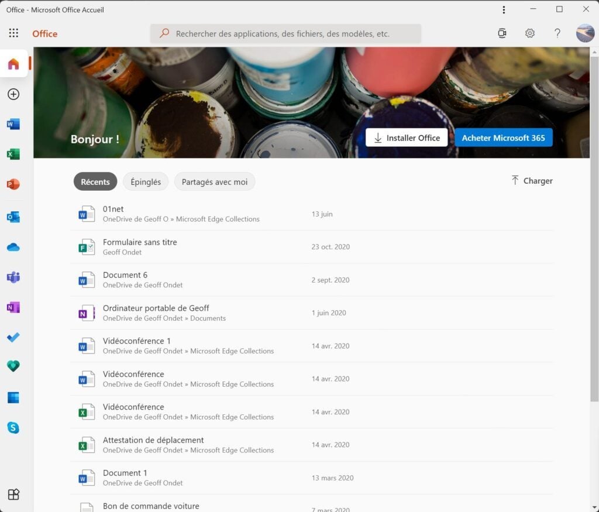Open Formulaire sans titre form
Screen dimensions: 599x512
[x=312, y=247]
